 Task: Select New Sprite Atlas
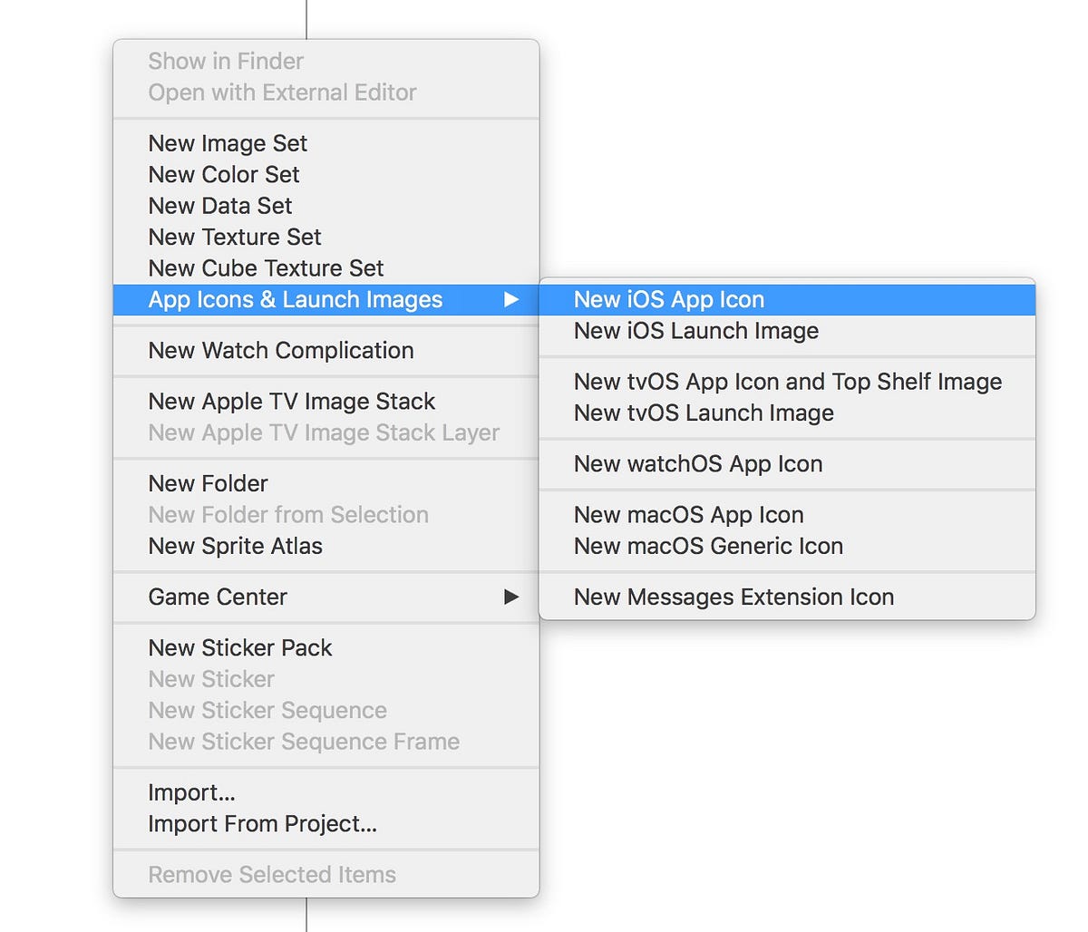point(235,546)
